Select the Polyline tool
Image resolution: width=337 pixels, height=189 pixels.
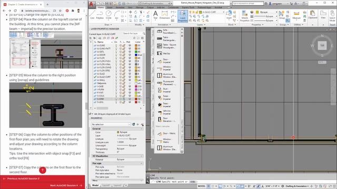(x=100, y=15)
